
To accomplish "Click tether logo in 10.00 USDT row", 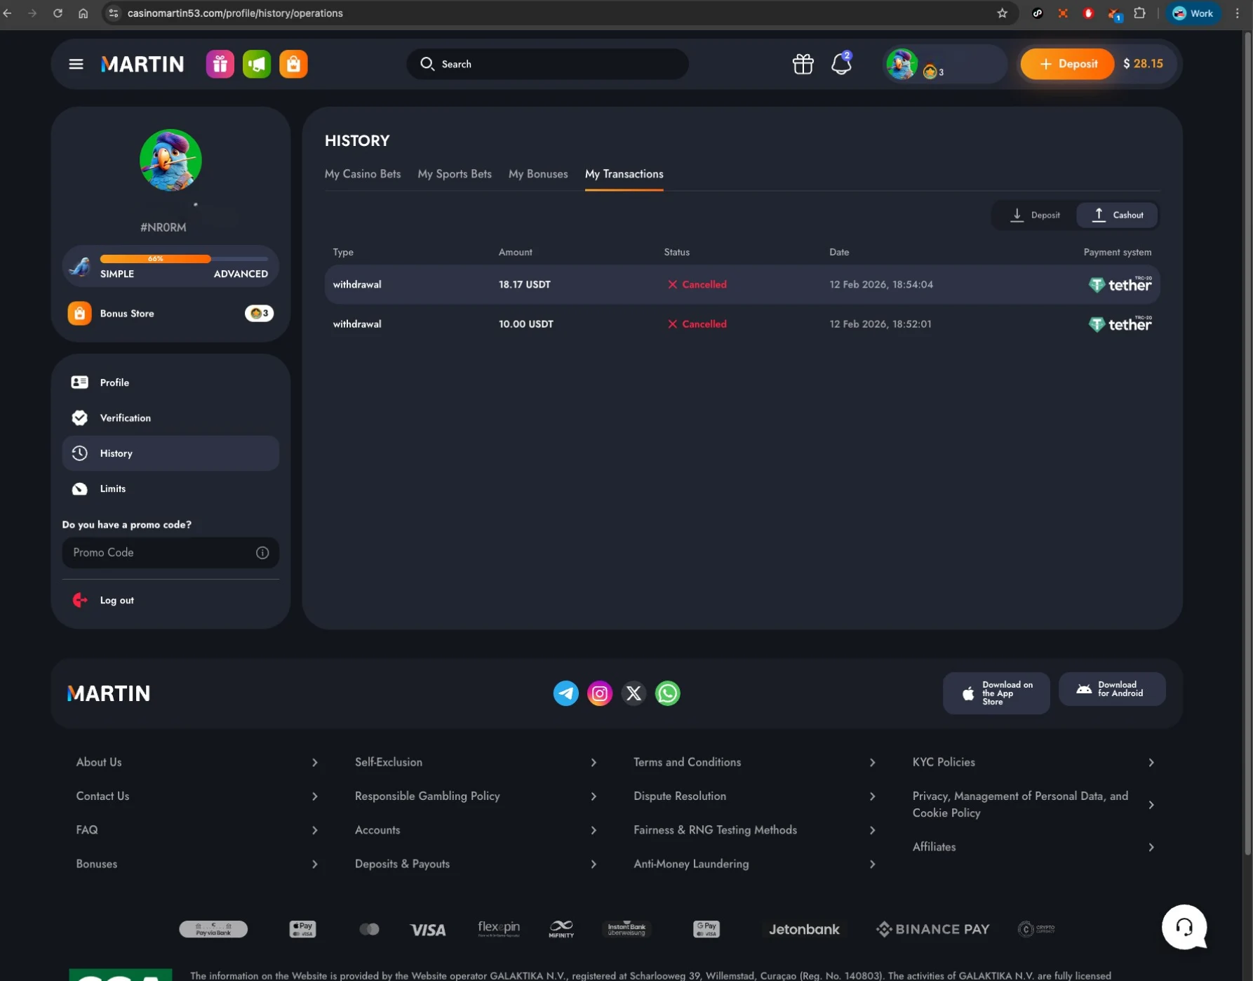I will (x=1120, y=323).
